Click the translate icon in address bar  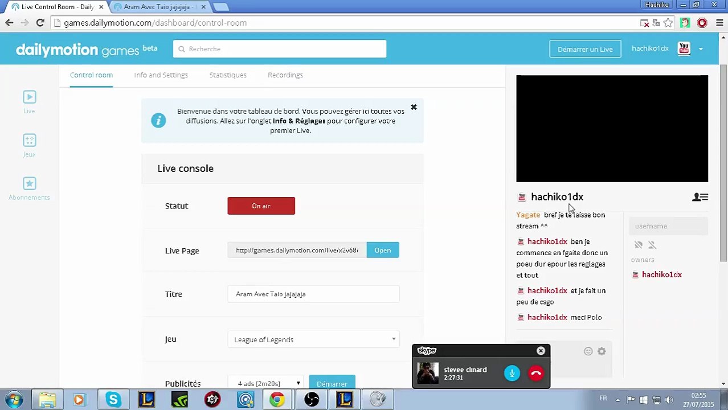(656, 23)
